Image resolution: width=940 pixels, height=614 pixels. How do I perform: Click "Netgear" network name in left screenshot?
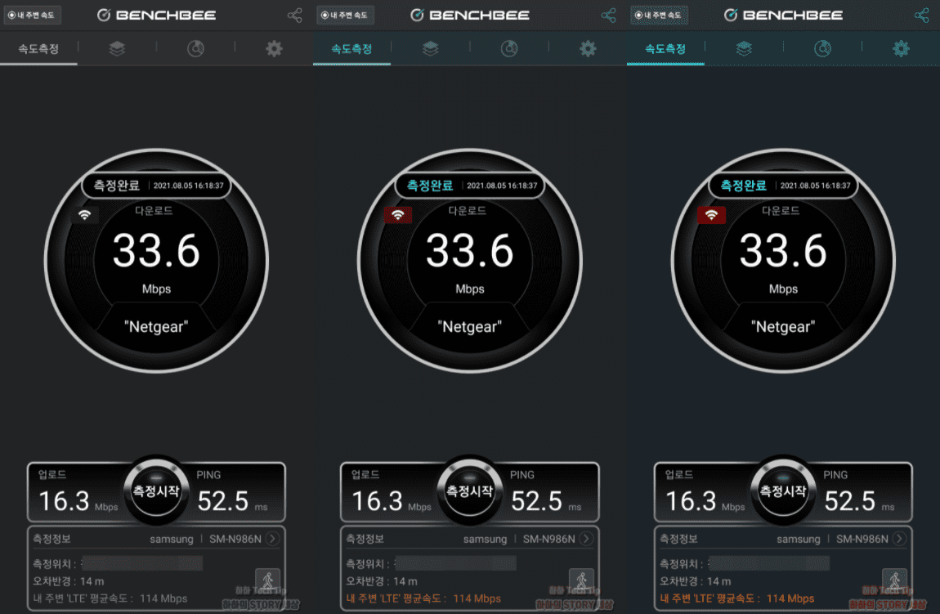[x=156, y=327]
